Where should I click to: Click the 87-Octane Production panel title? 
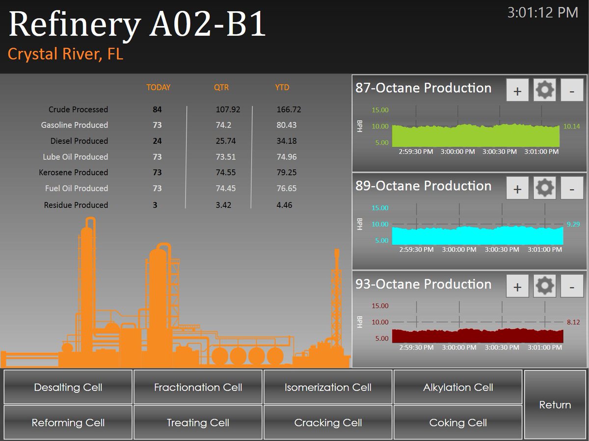(x=423, y=88)
